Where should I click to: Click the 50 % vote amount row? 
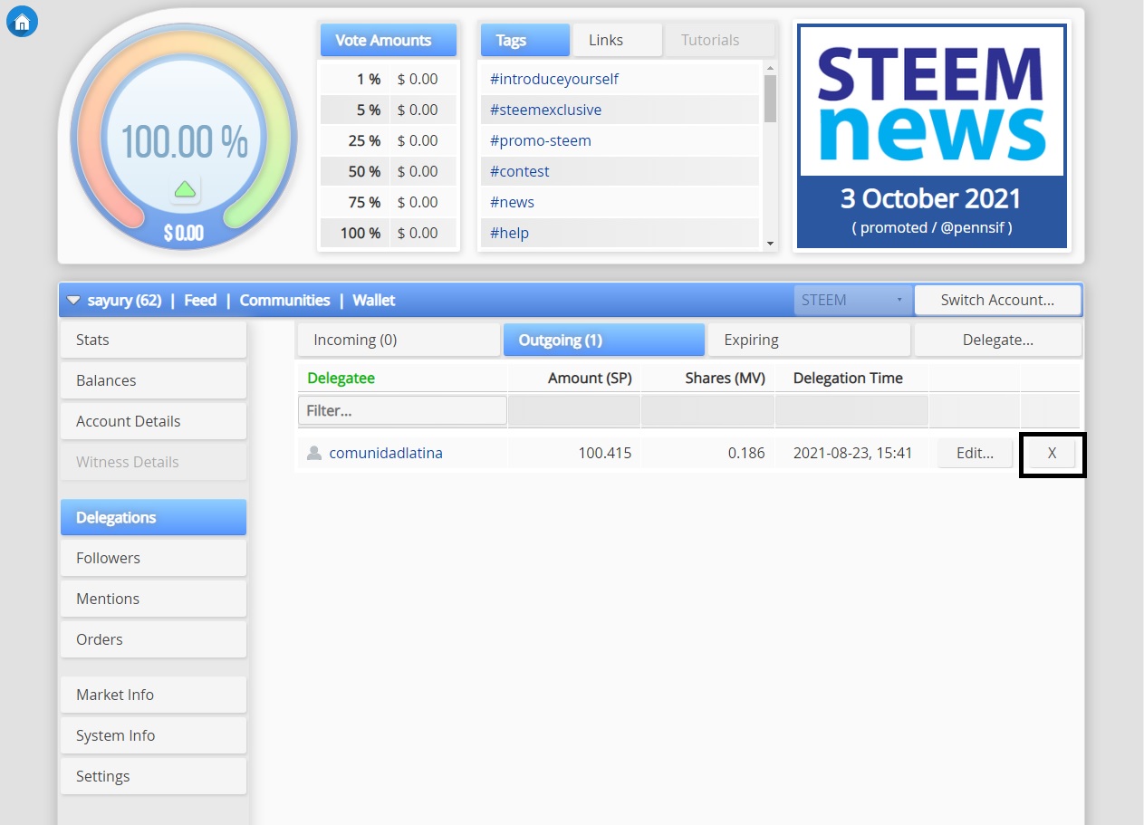coord(389,171)
